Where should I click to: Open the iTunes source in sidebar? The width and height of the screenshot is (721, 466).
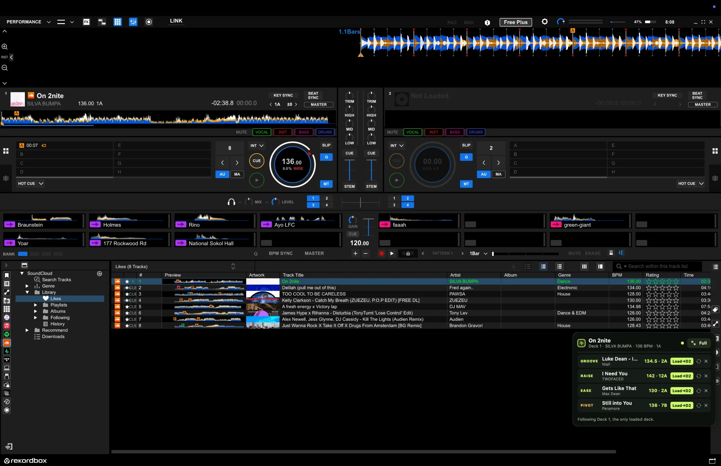tap(6, 317)
